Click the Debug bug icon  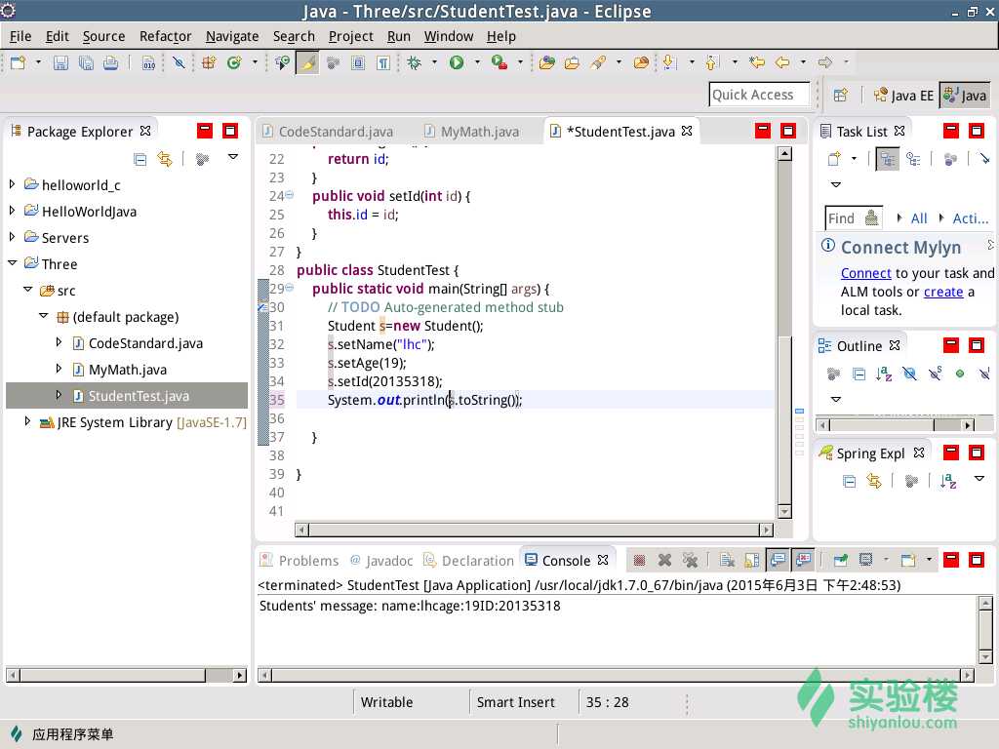click(414, 62)
